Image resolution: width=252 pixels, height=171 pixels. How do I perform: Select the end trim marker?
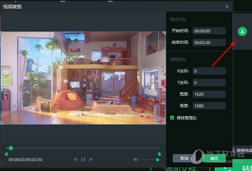159,154
